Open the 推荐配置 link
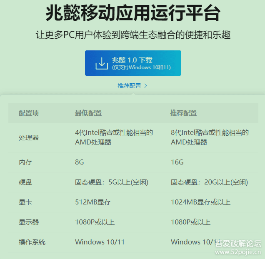 click(x=129, y=86)
